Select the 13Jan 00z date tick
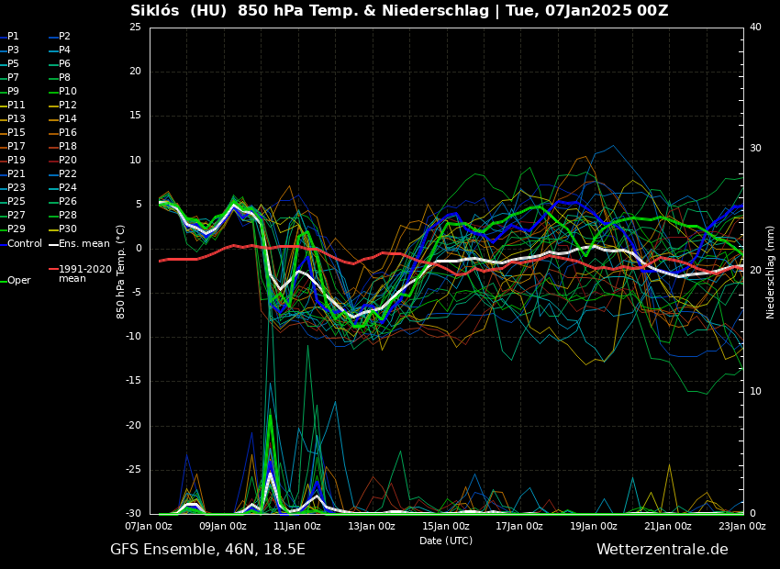The height and width of the screenshot is (569, 780). 372,527
